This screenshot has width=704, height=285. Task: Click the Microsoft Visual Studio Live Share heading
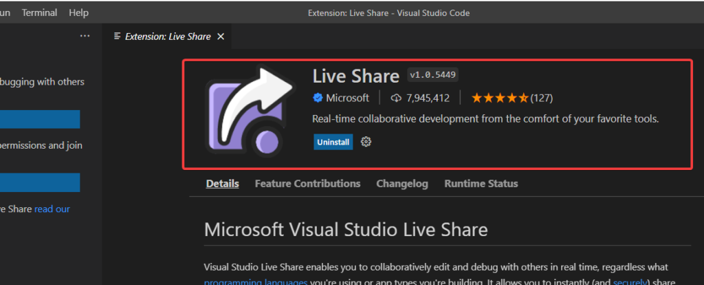pos(346,230)
